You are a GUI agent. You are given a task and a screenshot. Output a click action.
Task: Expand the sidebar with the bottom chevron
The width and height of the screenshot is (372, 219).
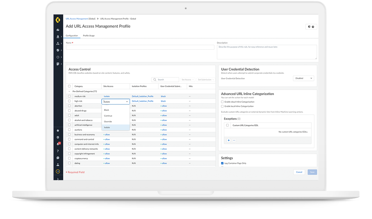click(x=58, y=179)
